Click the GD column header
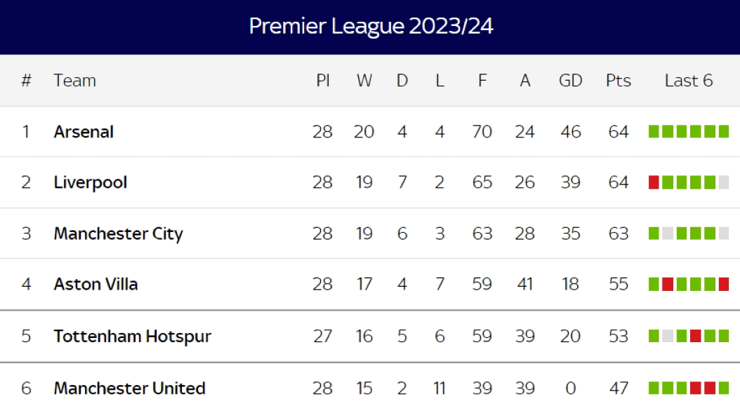The height and width of the screenshot is (413, 740). (x=570, y=81)
